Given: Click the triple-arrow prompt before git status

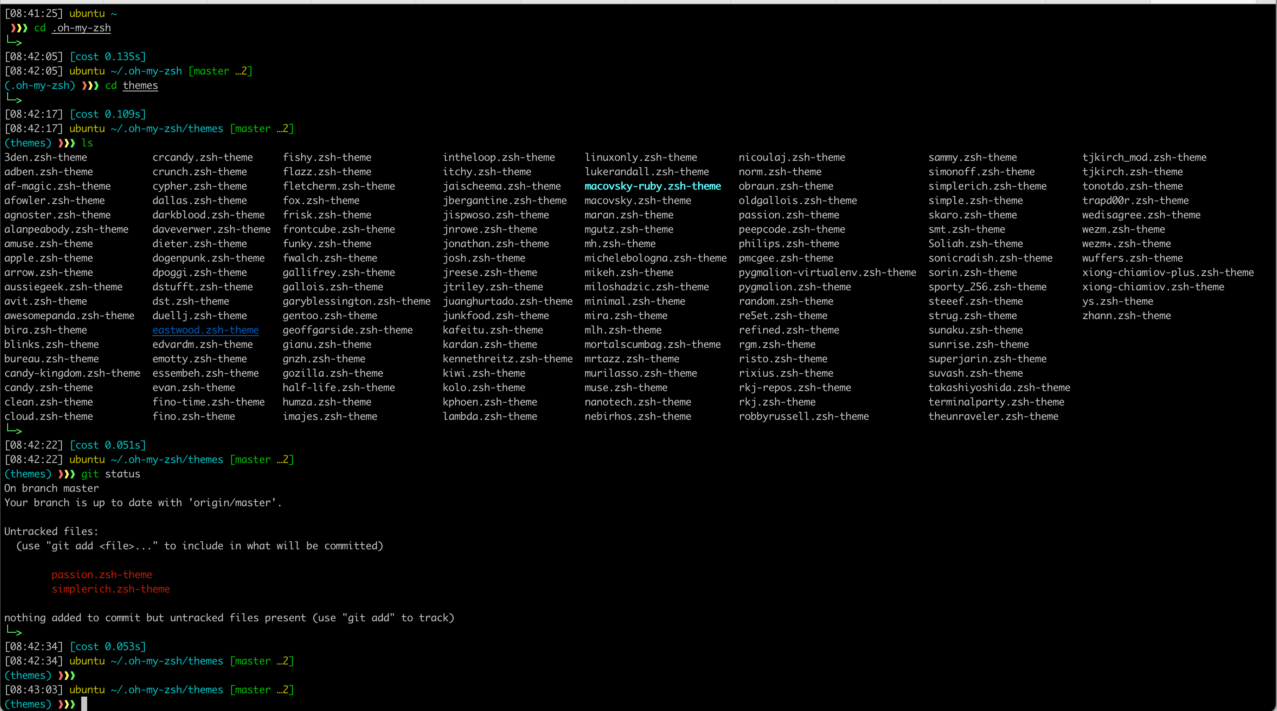Looking at the screenshot, I should coord(66,474).
